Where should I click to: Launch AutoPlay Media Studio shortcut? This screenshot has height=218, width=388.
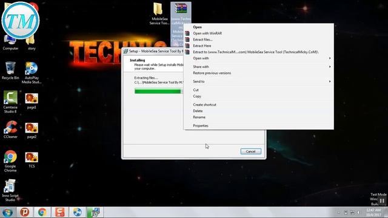[32, 73]
